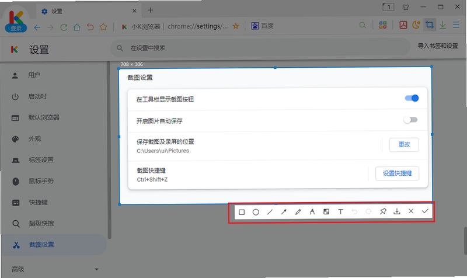Open the downloads panel

click(443, 25)
